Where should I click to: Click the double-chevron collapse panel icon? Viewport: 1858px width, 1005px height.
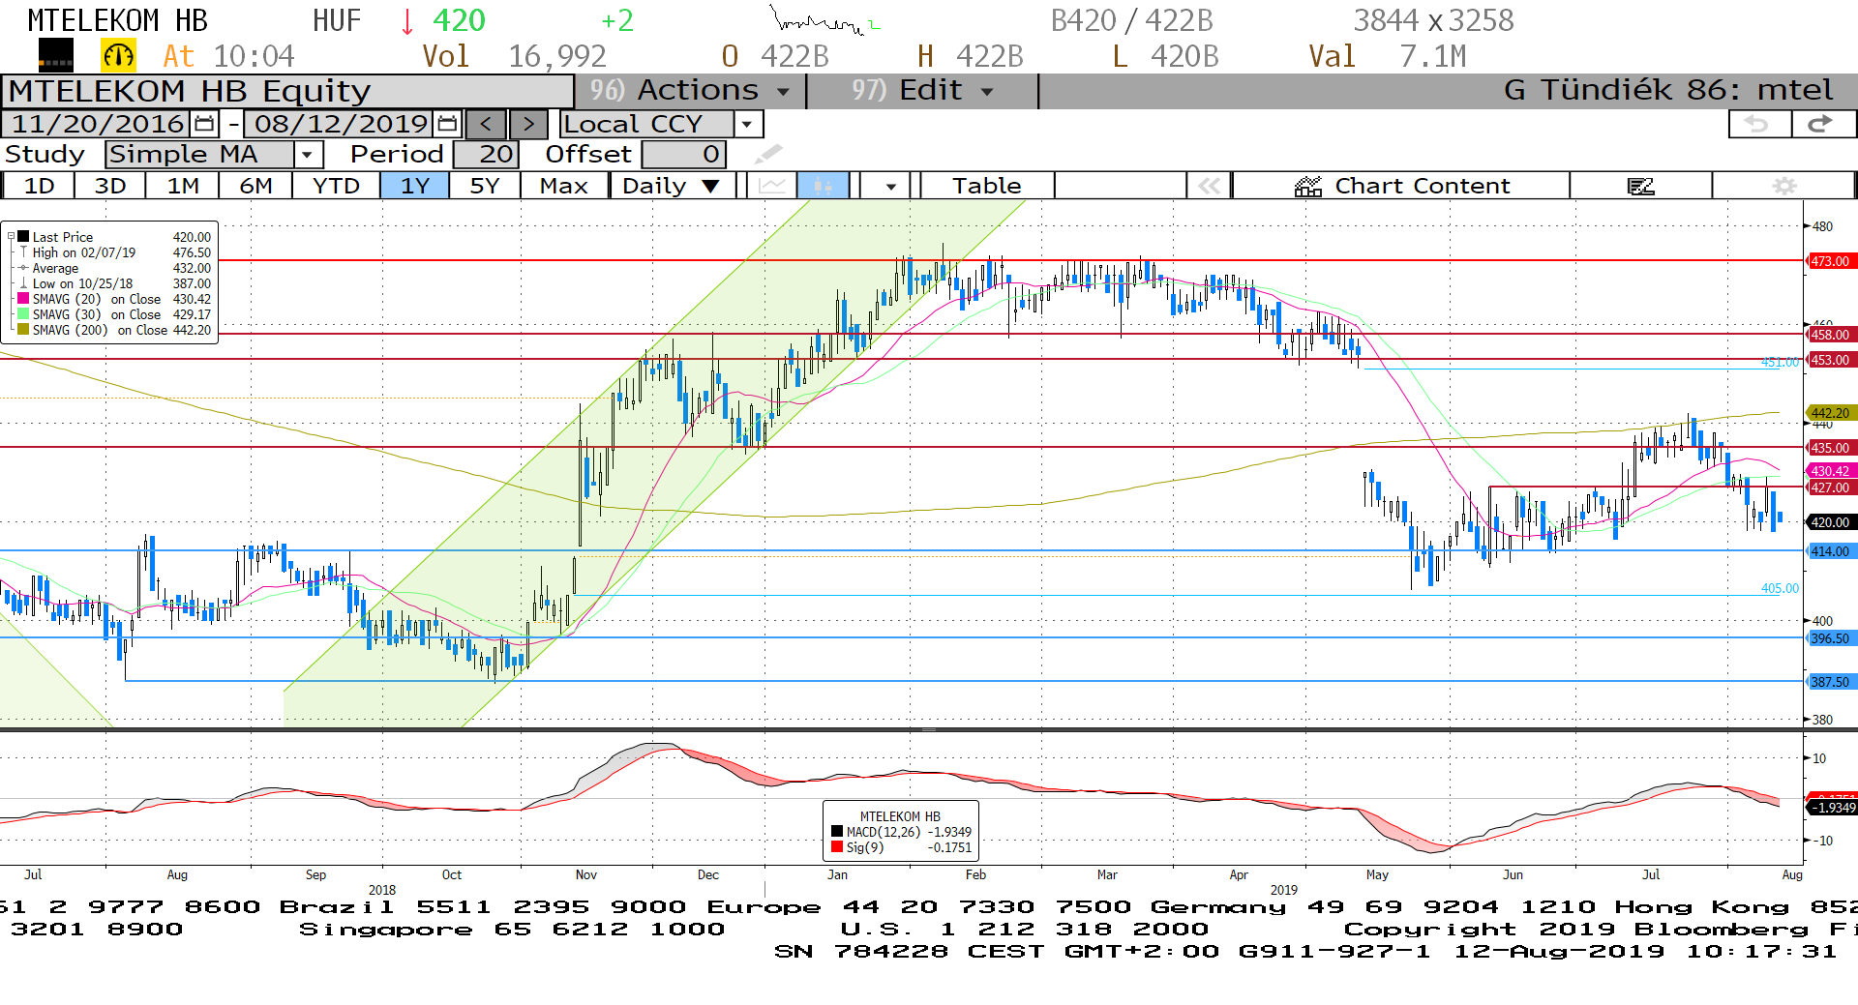click(1209, 186)
